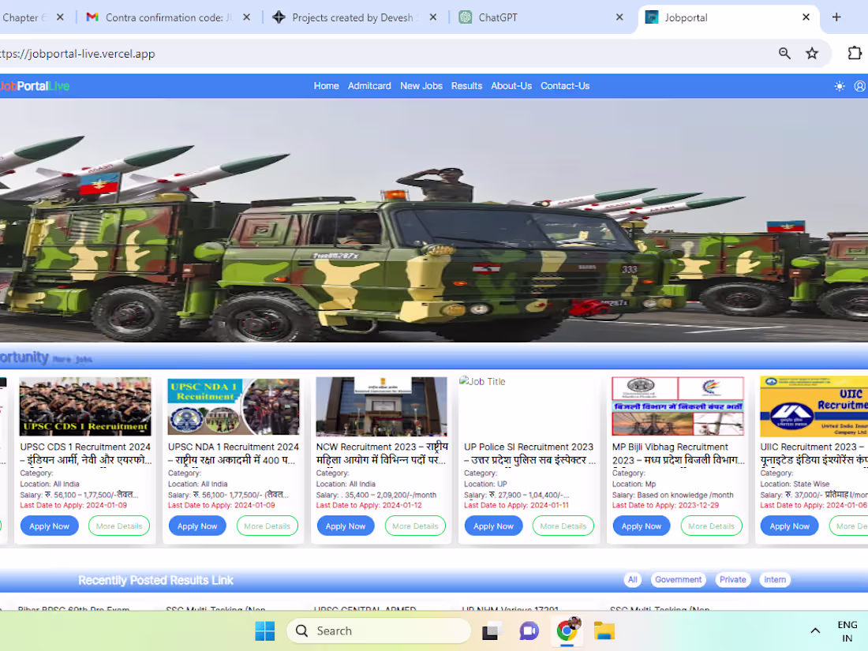Apply Now for UPSC CDS 1 Recruitment
868x651 pixels.
pos(49,526)
